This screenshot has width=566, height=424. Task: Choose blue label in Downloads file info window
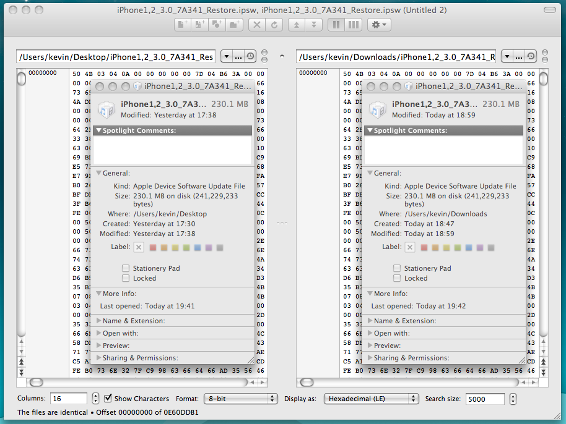(x=469, y=247)
